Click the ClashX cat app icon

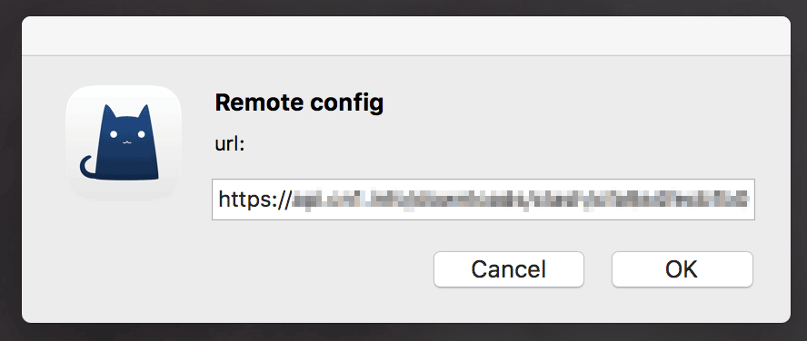(124, 142)
